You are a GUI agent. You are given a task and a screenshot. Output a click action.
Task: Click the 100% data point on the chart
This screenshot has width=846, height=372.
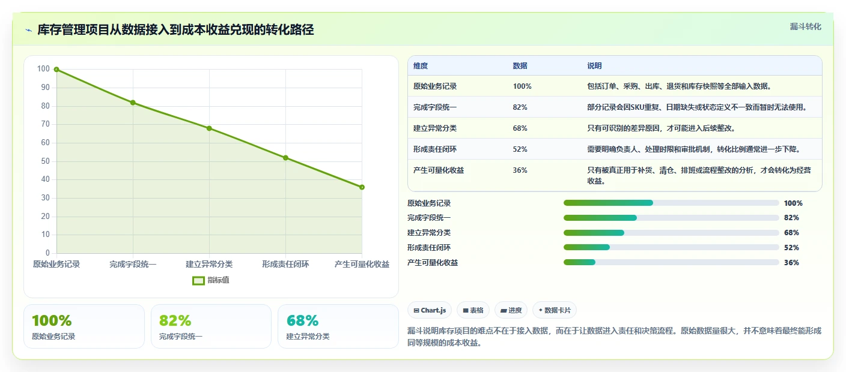point(56,70)
